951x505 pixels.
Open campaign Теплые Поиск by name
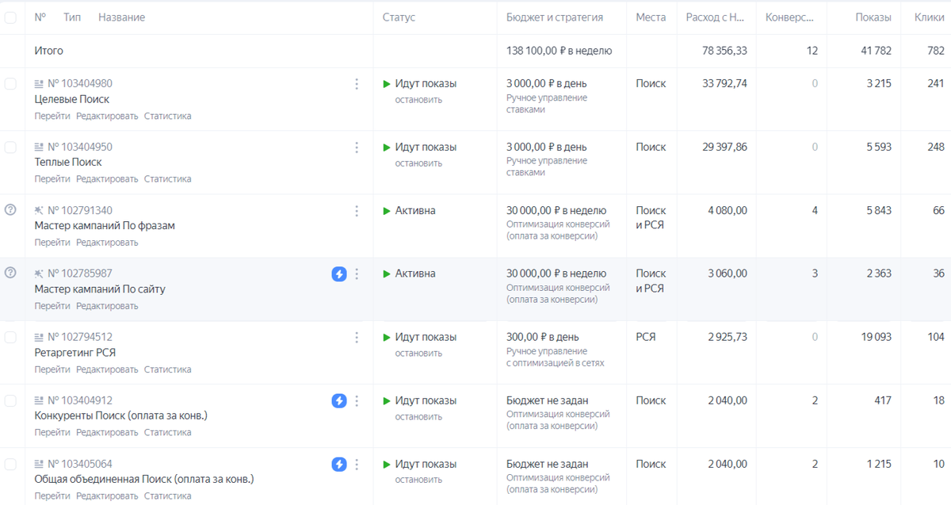click(68, 163)
